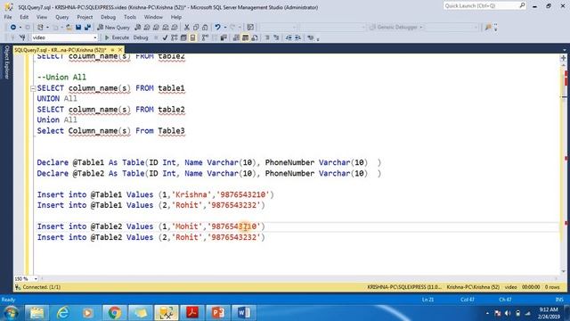The width and height of the screenshot is (570, 321).
Task: Click the Comment out selected lines icon
Action: pyautogui.click(x=267, y=37)
